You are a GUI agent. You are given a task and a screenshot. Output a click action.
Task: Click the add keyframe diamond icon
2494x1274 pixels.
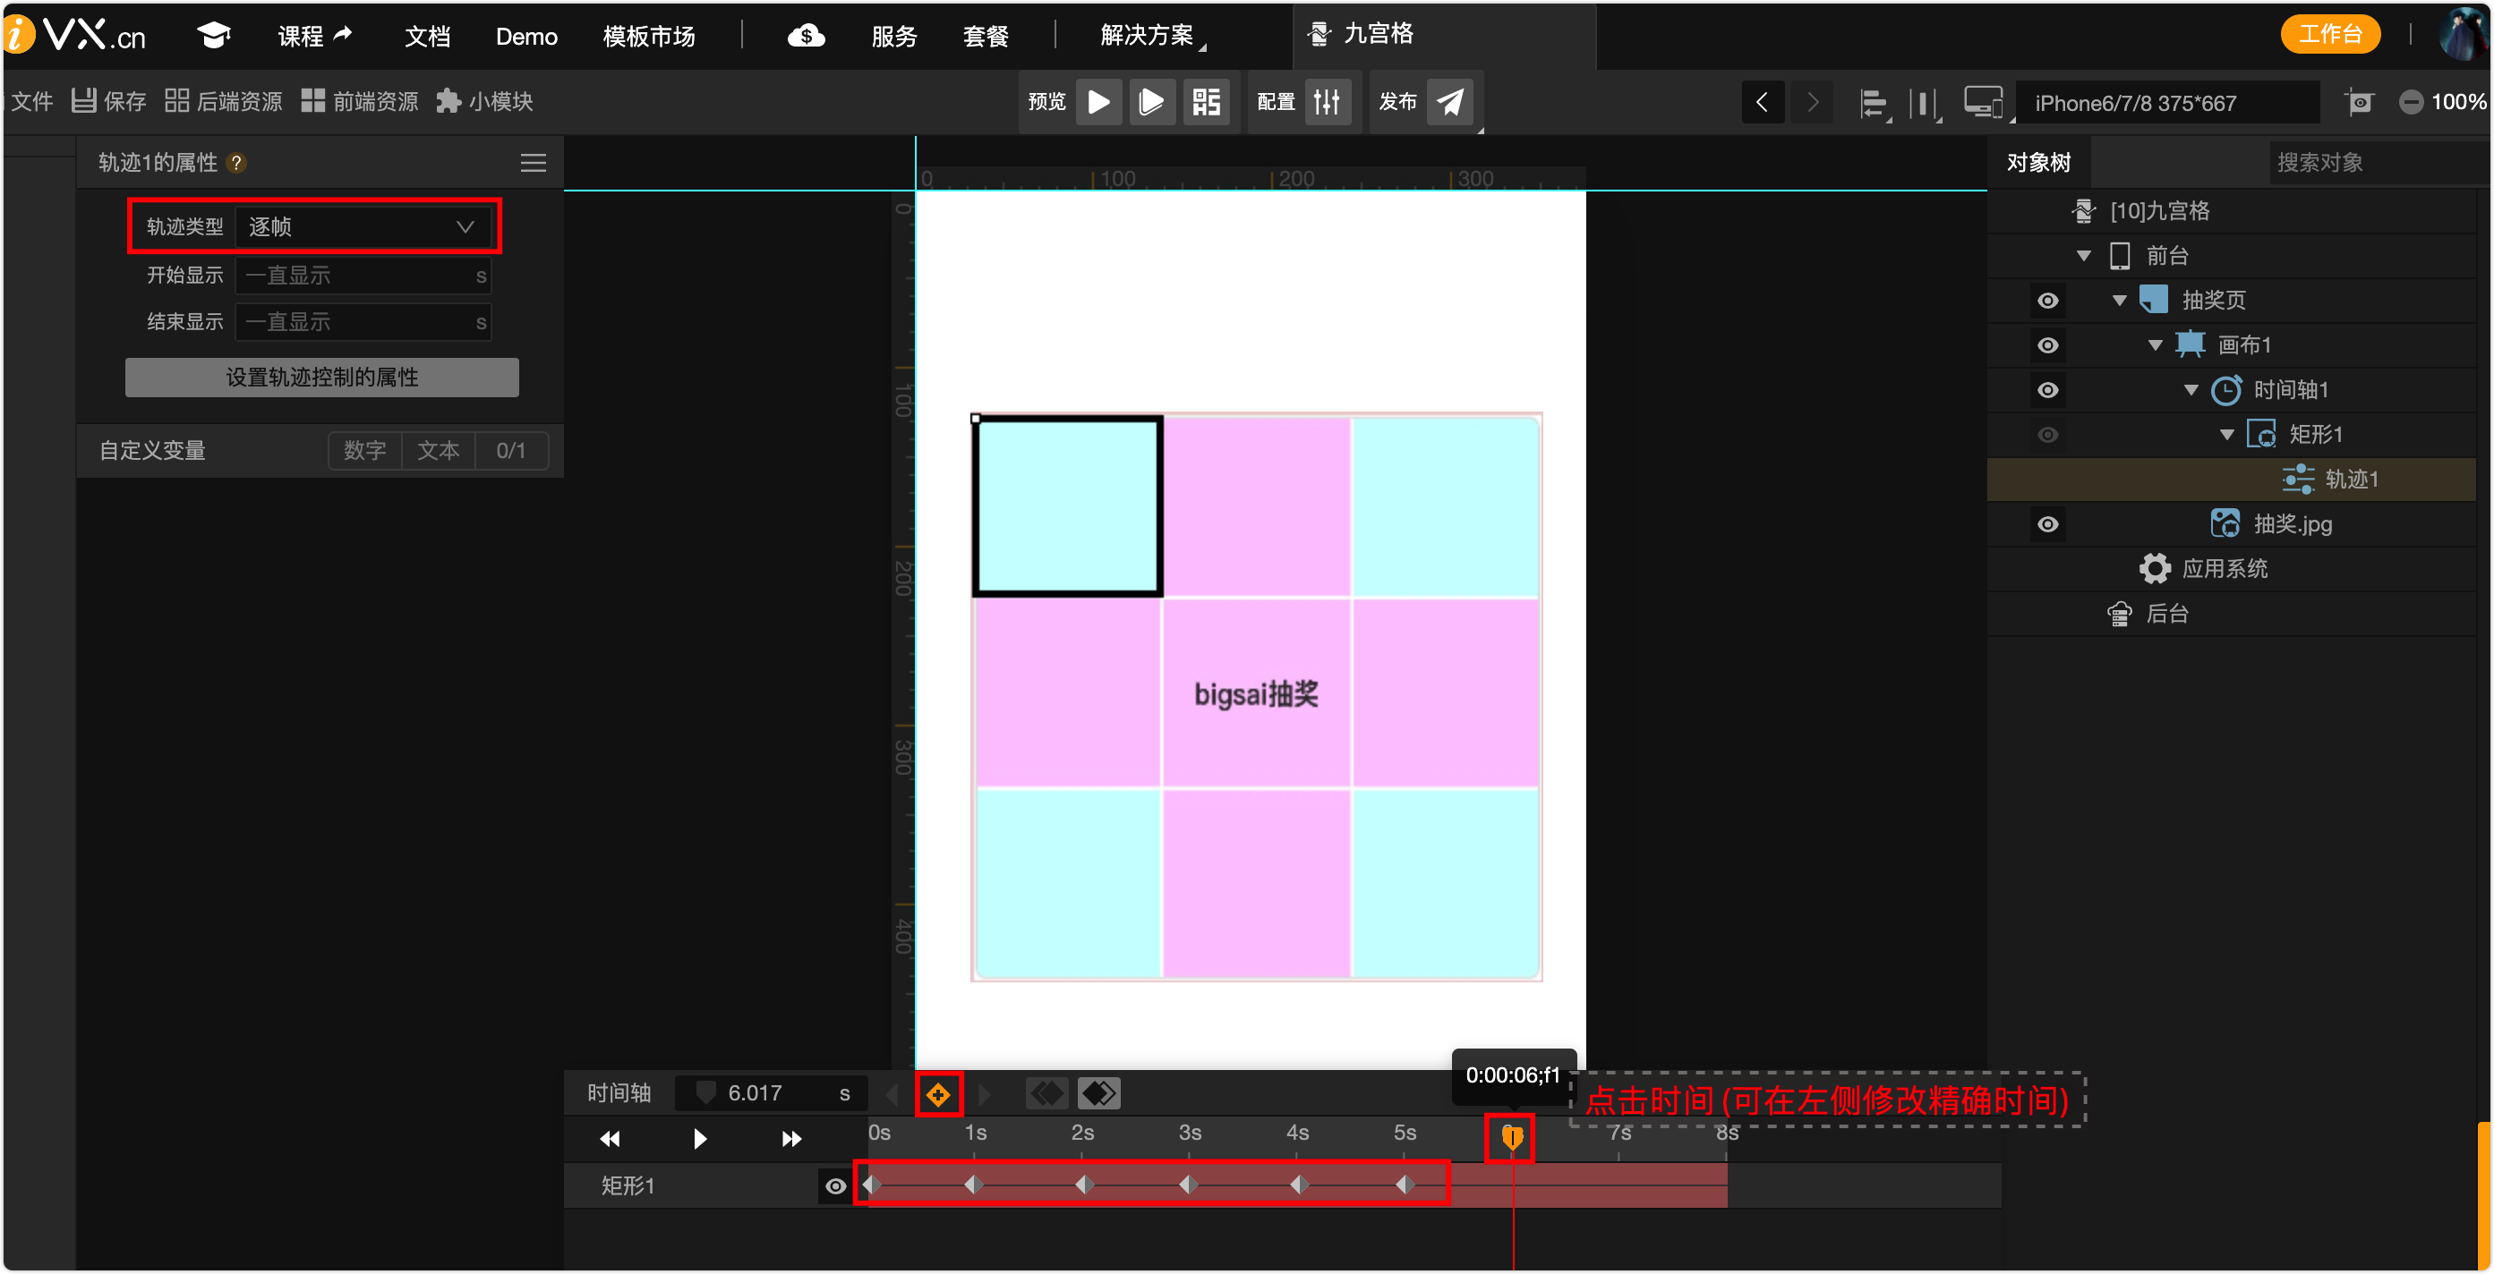tap(937, 1094)
